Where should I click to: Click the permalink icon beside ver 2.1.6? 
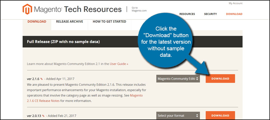click(x=41, y=79)
